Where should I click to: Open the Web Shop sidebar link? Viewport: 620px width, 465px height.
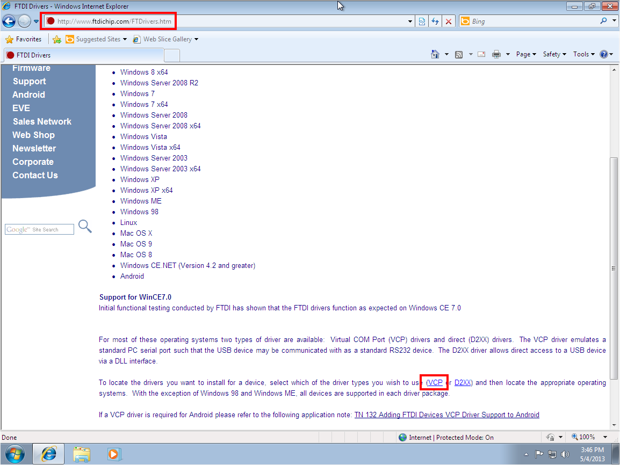coord(33,135)
